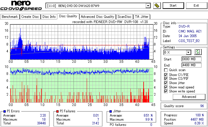The image size is (208, 127).
Task: Open the TA Jitter tab
Action: coord(142,17)
